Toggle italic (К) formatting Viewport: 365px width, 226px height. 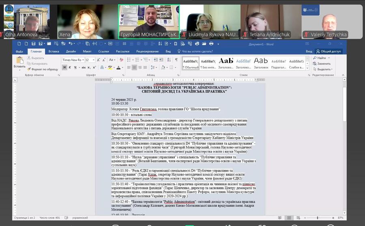point(70,68)
